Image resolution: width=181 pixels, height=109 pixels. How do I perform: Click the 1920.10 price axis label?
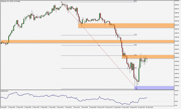(177, 65)
